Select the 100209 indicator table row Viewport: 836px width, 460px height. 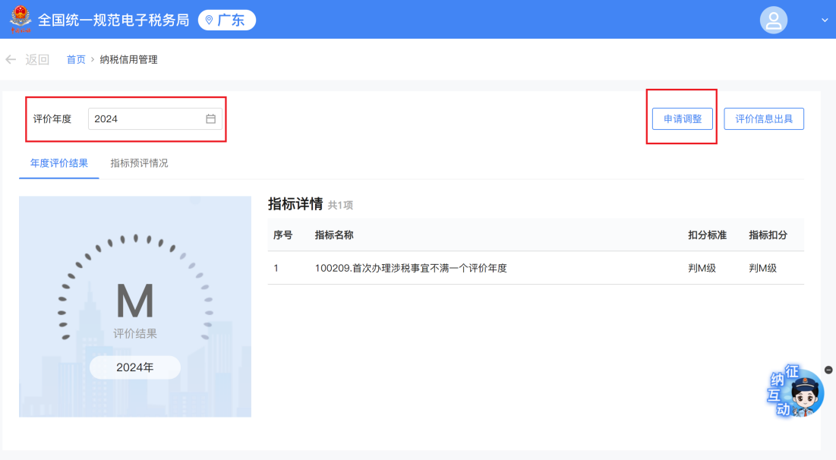pos(410,268)
